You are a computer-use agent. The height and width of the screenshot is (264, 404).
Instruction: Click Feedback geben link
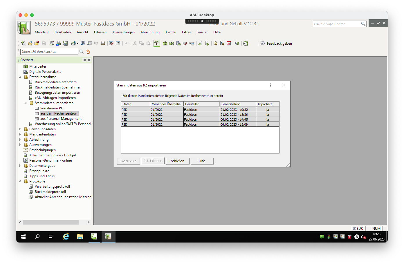click(x=279, y=44)
